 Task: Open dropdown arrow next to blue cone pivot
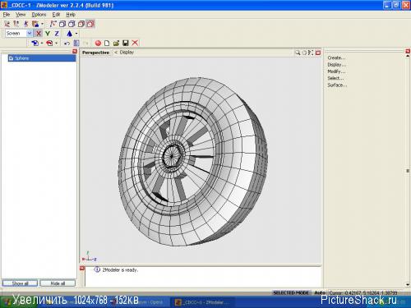pos(76,34)
